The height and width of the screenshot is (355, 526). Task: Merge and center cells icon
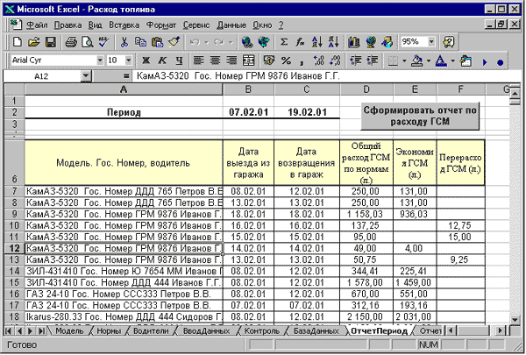[248, 60]
